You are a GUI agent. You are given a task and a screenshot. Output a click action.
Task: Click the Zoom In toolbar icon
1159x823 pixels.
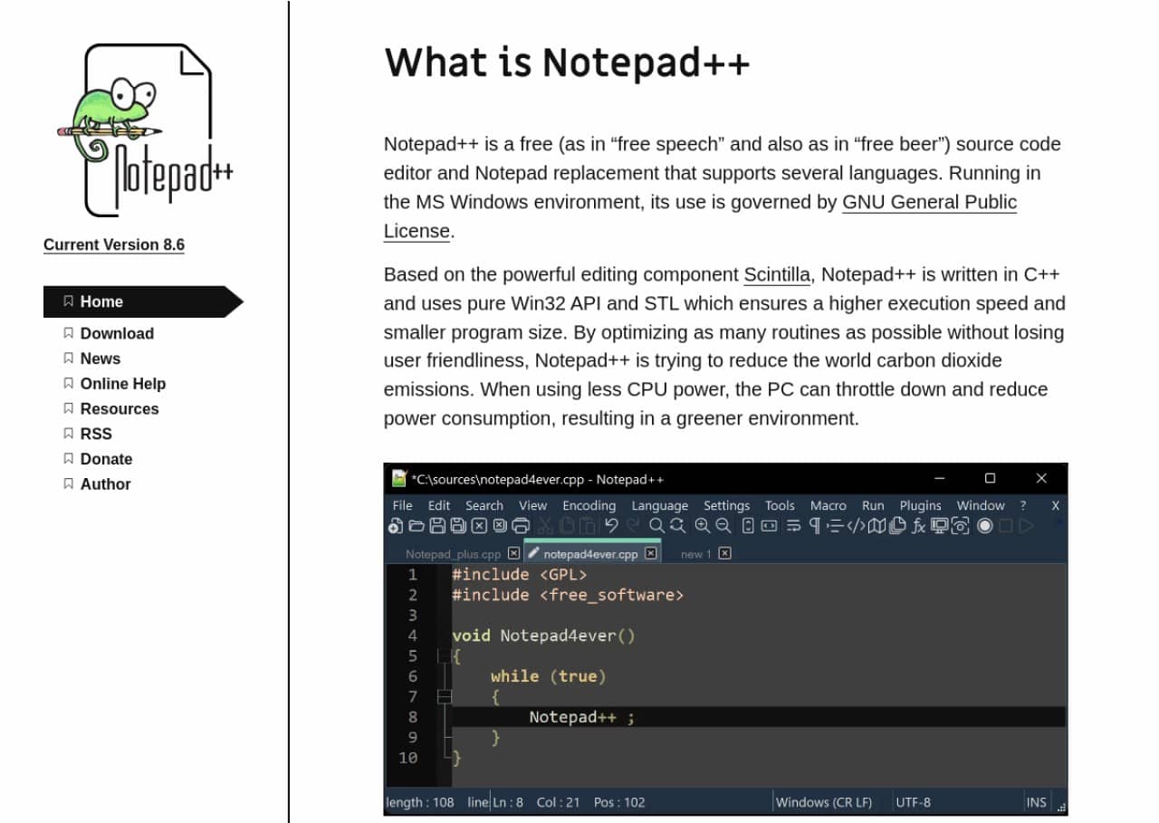[x=702, y=525]
